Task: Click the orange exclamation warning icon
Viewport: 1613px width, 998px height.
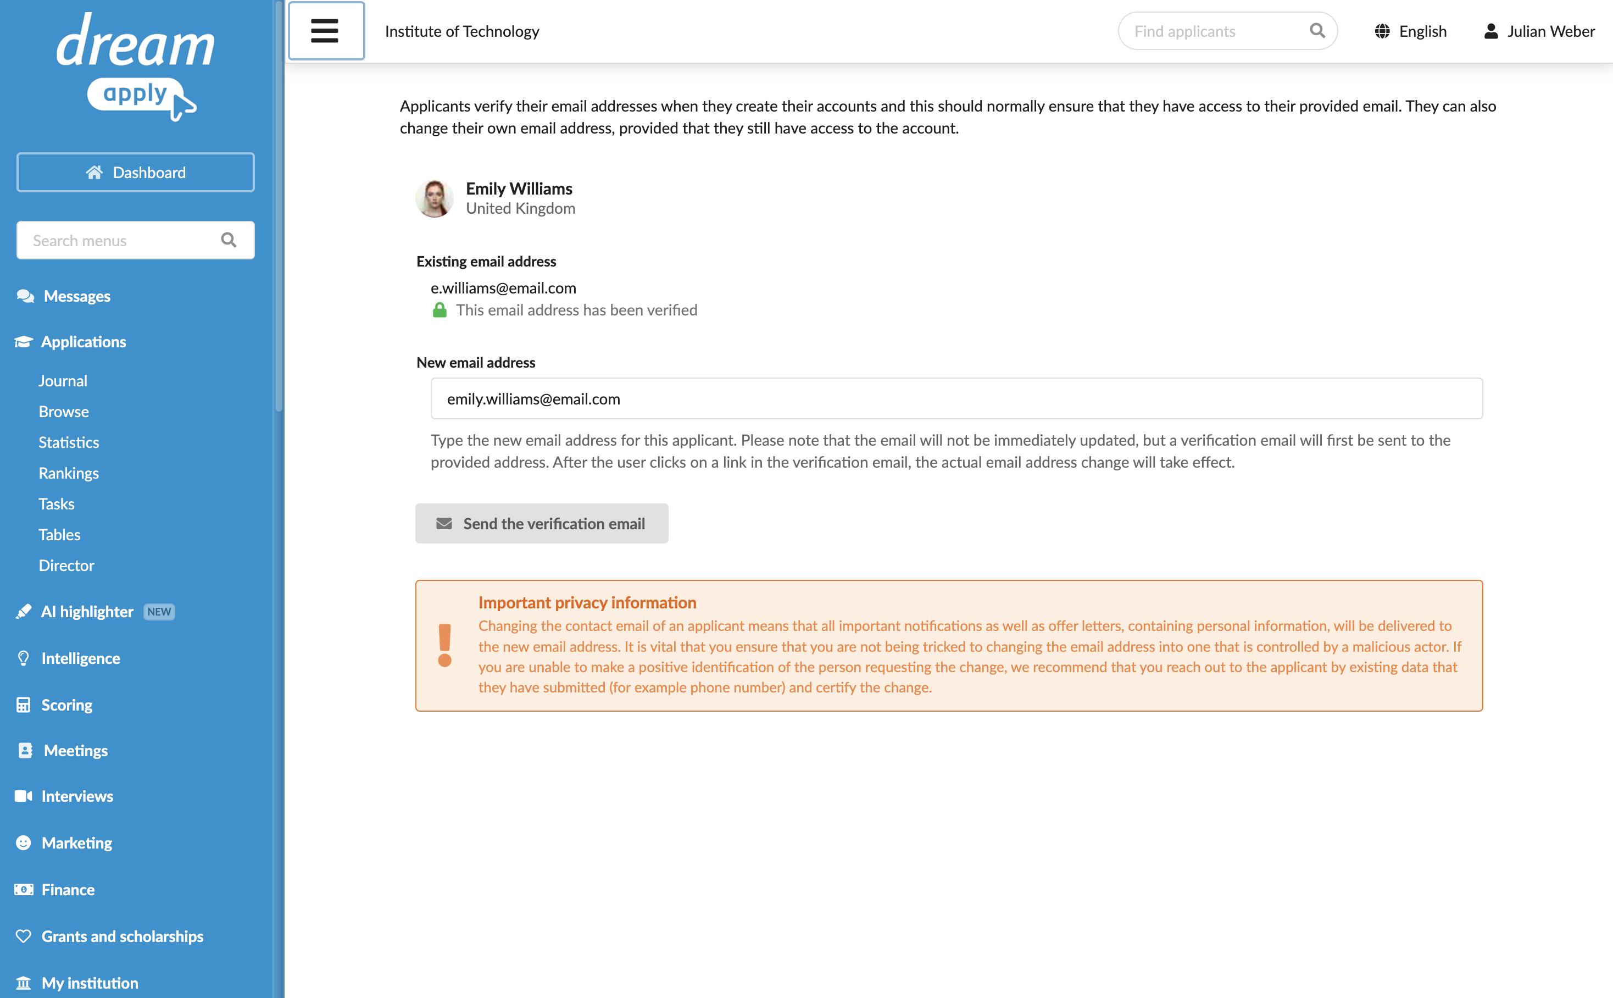Action: (446, 645)
